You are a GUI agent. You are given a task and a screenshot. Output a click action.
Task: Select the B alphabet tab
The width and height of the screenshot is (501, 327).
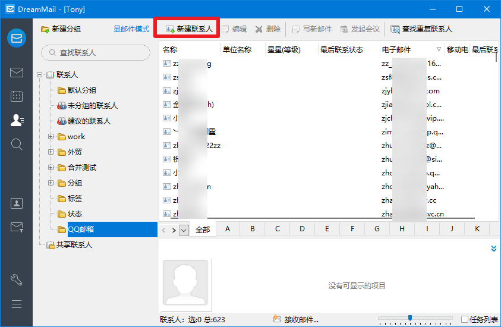(x=253, y=228)
